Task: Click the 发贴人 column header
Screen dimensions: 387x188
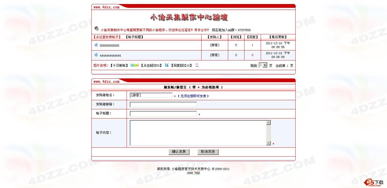Action: pyautogui.click(x=215, y=37)
